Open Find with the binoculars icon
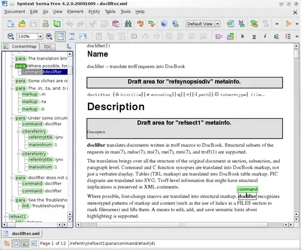 [x=128, y=24]
